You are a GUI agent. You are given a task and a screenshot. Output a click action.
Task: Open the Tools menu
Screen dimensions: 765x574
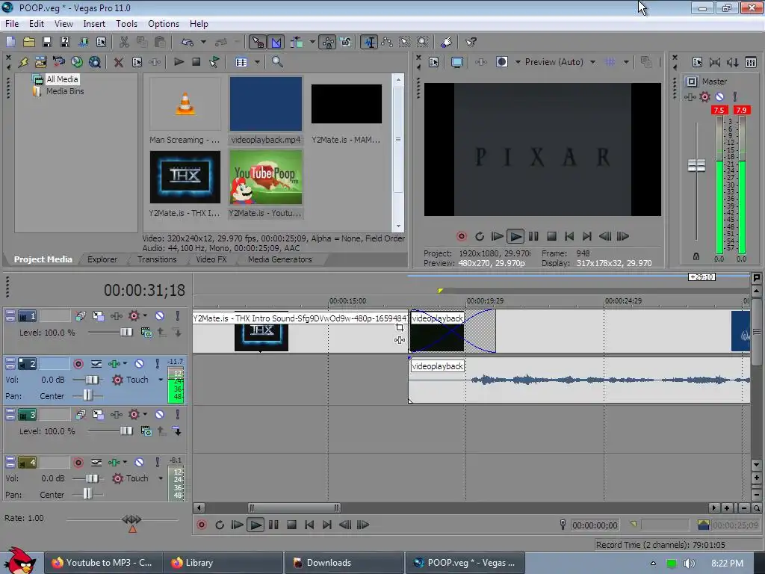click(126, 23)
